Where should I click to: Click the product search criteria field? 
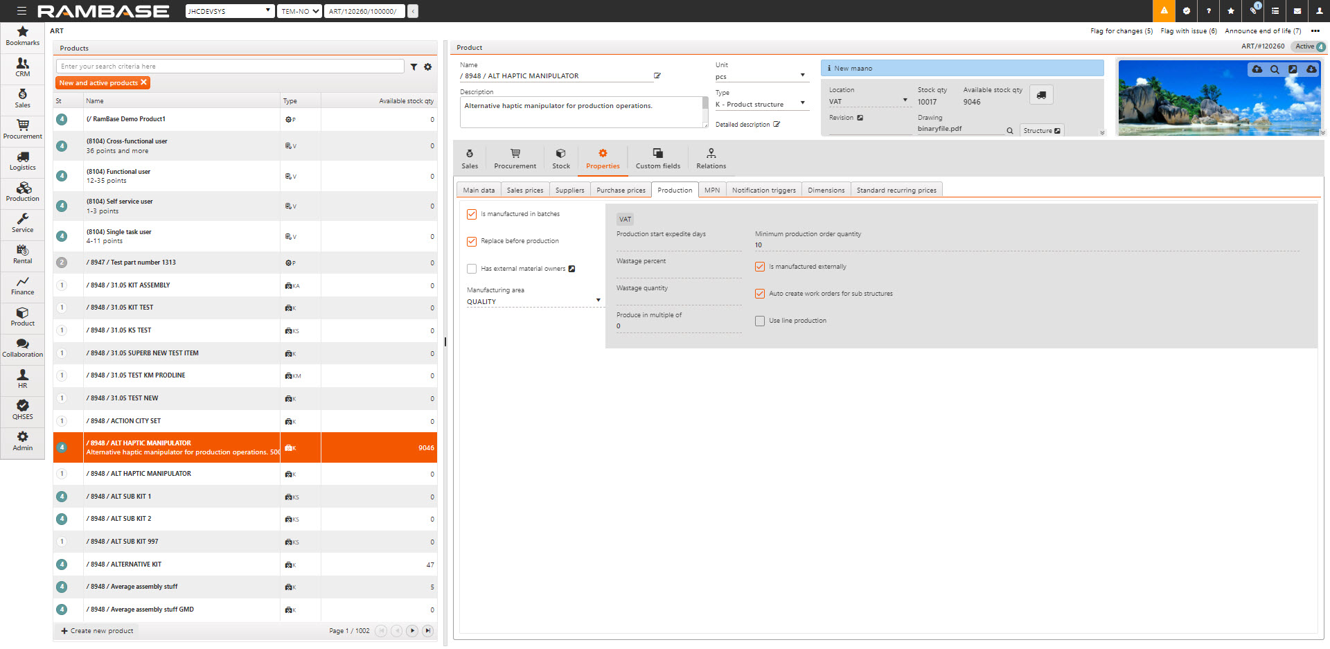(x=230, y=66)
